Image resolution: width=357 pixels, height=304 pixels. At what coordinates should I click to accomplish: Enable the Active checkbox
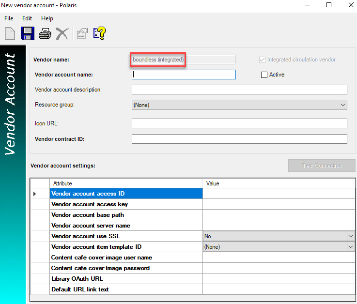coord(264,75)
